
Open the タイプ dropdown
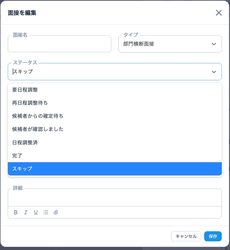click(x=170, y=44)
